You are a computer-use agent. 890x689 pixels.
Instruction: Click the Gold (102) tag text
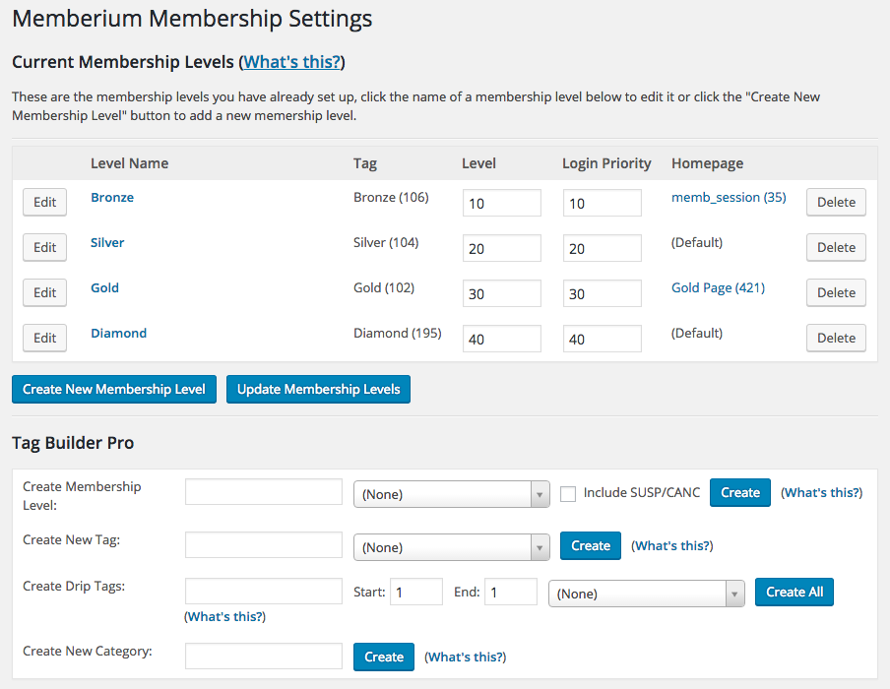click(x=384, y=287)
